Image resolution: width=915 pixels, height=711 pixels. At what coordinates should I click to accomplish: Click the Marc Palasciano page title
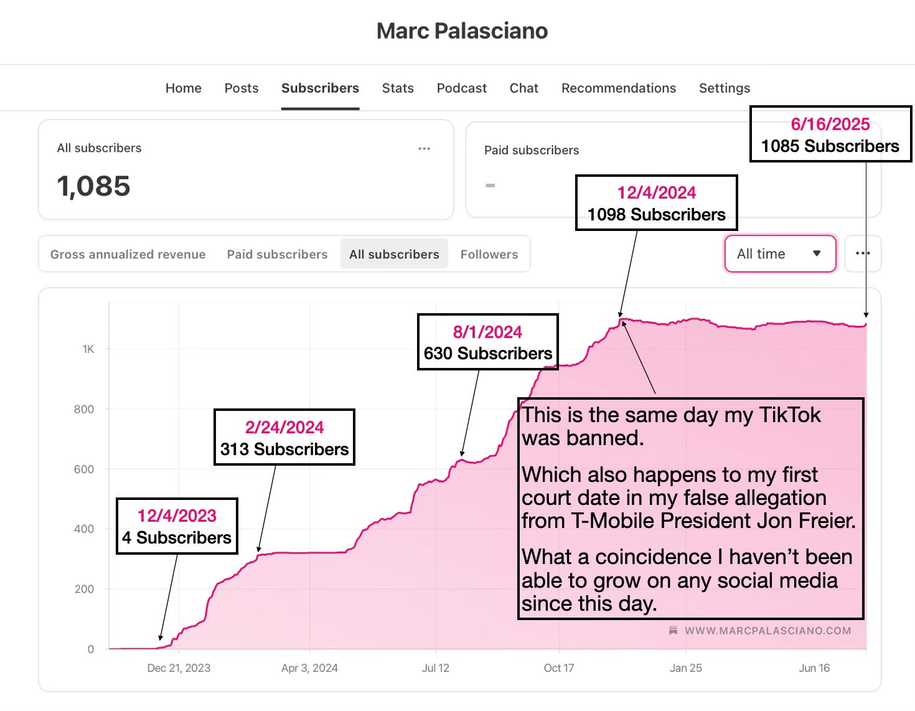pos(462,31)
